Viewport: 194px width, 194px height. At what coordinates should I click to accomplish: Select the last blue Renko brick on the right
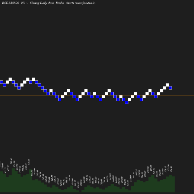pyautogui.click(x=170, y=88)
